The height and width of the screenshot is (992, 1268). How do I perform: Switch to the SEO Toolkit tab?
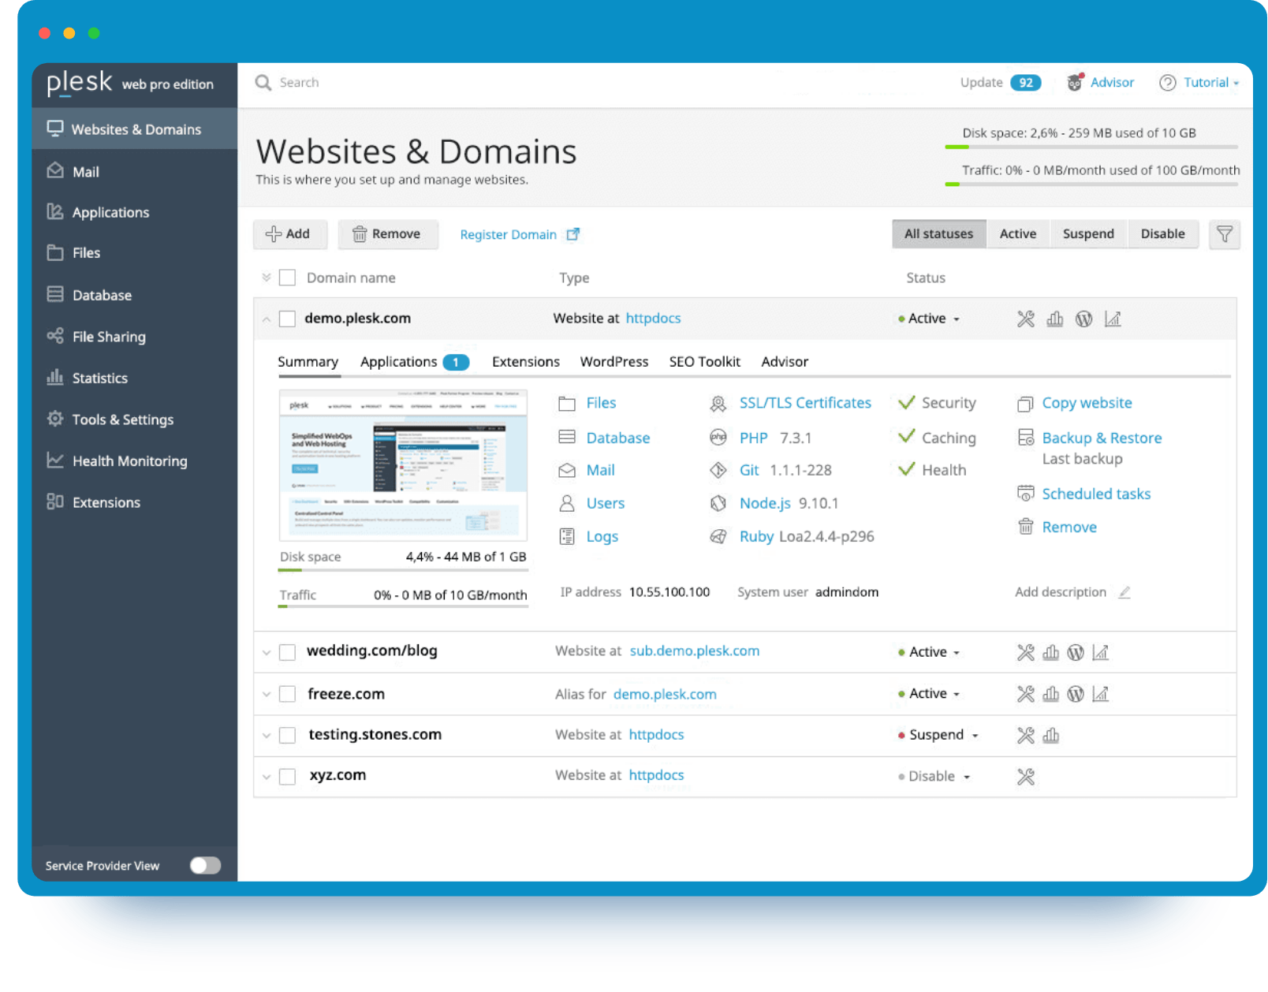coord(704,361)
